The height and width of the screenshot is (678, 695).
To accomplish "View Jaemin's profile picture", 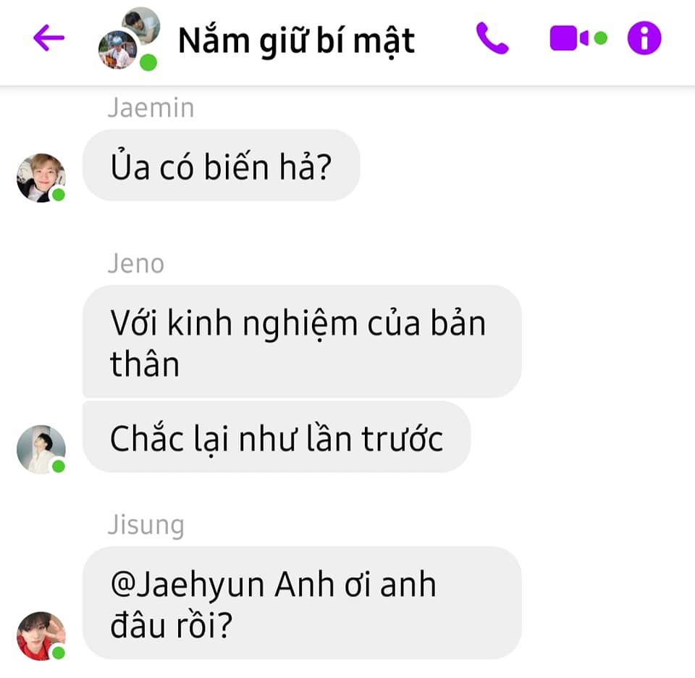I will point(41,177).
